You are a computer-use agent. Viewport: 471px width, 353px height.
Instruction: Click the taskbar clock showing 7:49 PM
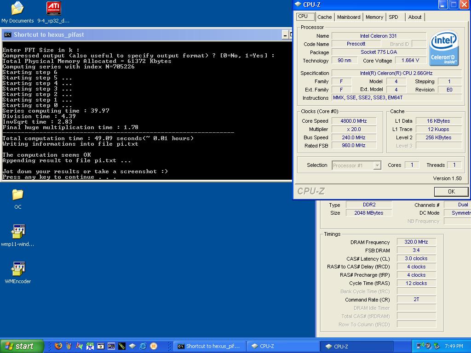454,346
